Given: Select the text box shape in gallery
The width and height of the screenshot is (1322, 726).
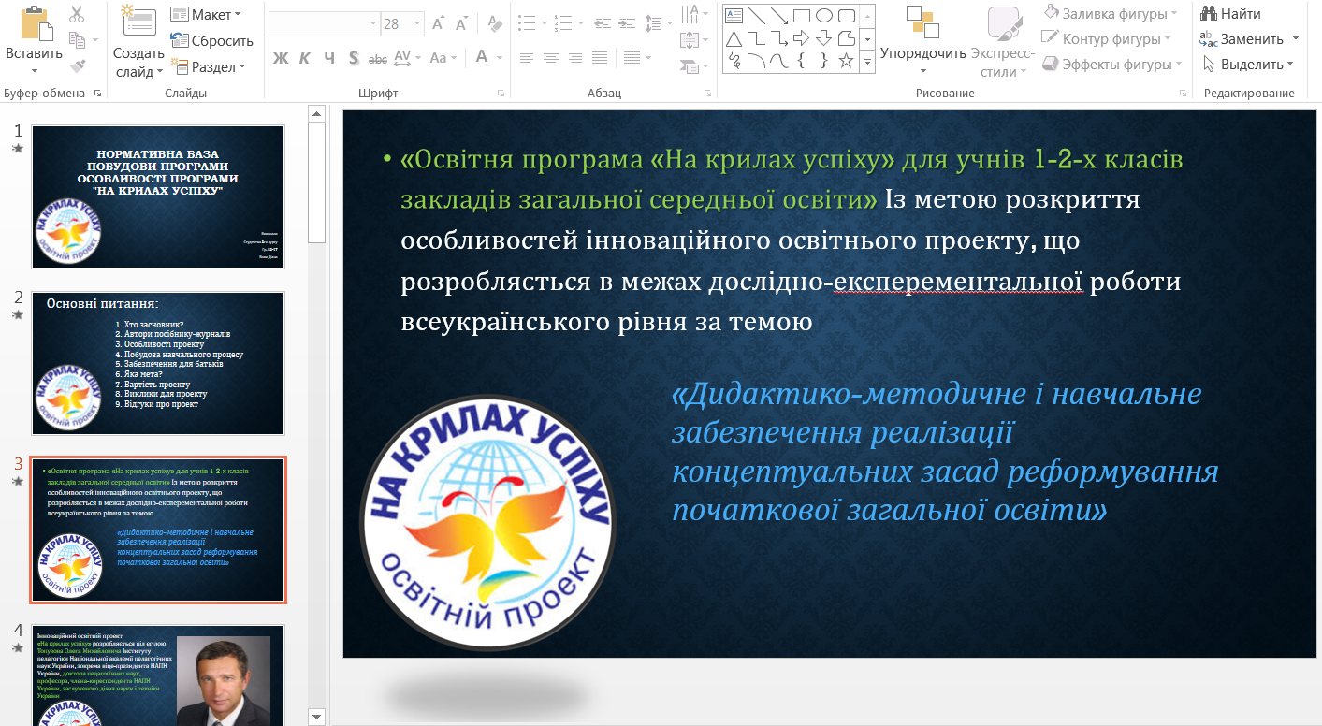Looking at the screenshot, I should (x=734, y=15).
